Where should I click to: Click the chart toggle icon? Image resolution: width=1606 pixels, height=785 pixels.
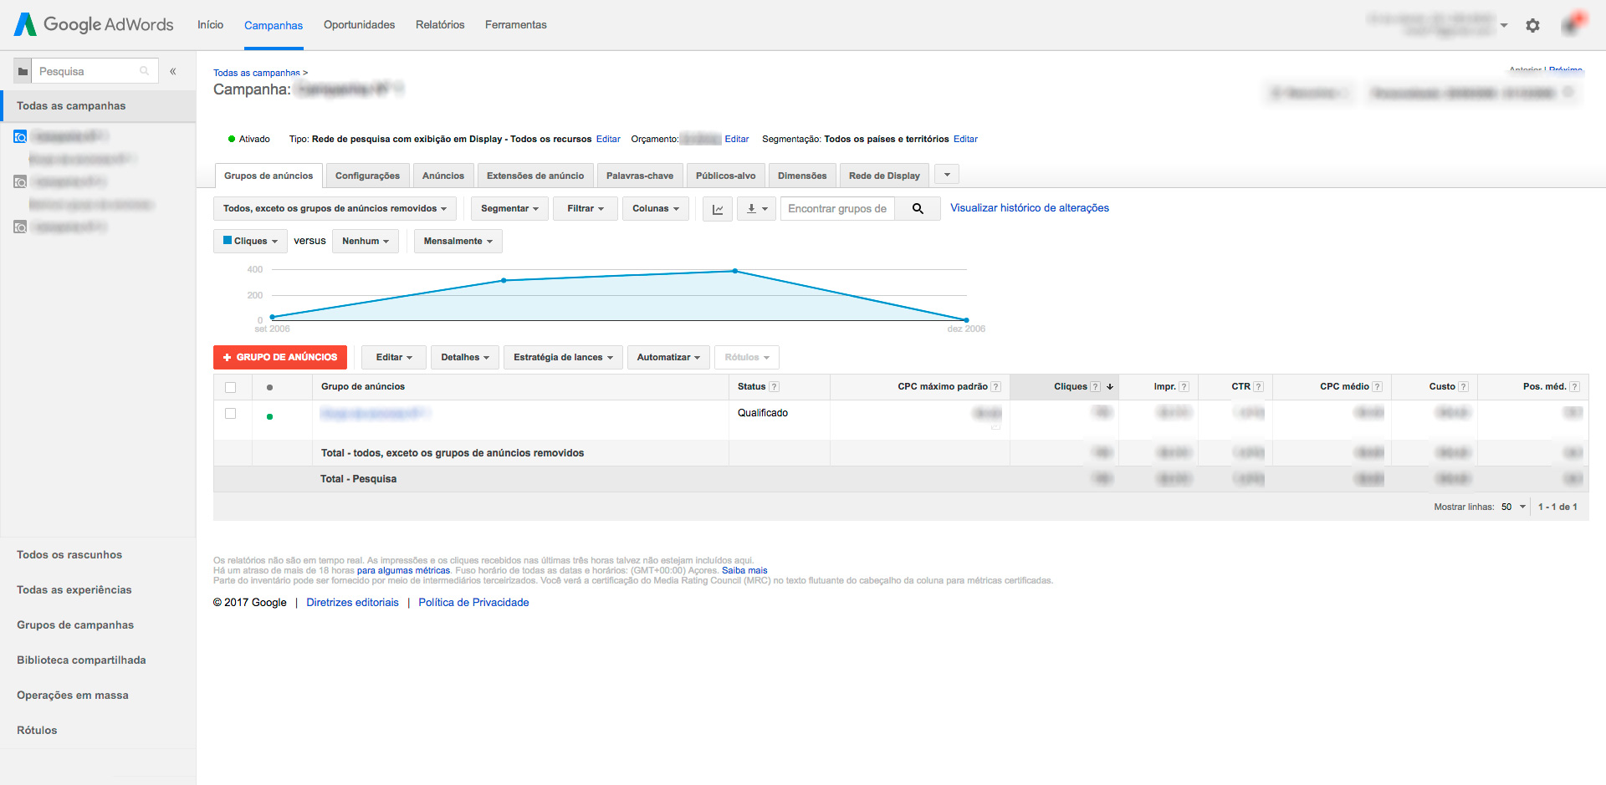pos(718,209)
